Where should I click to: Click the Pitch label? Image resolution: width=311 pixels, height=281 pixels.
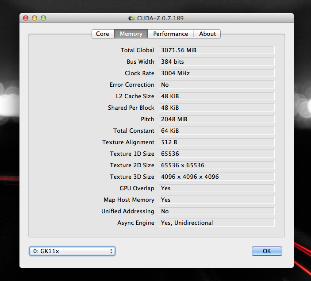pos(147,119)
